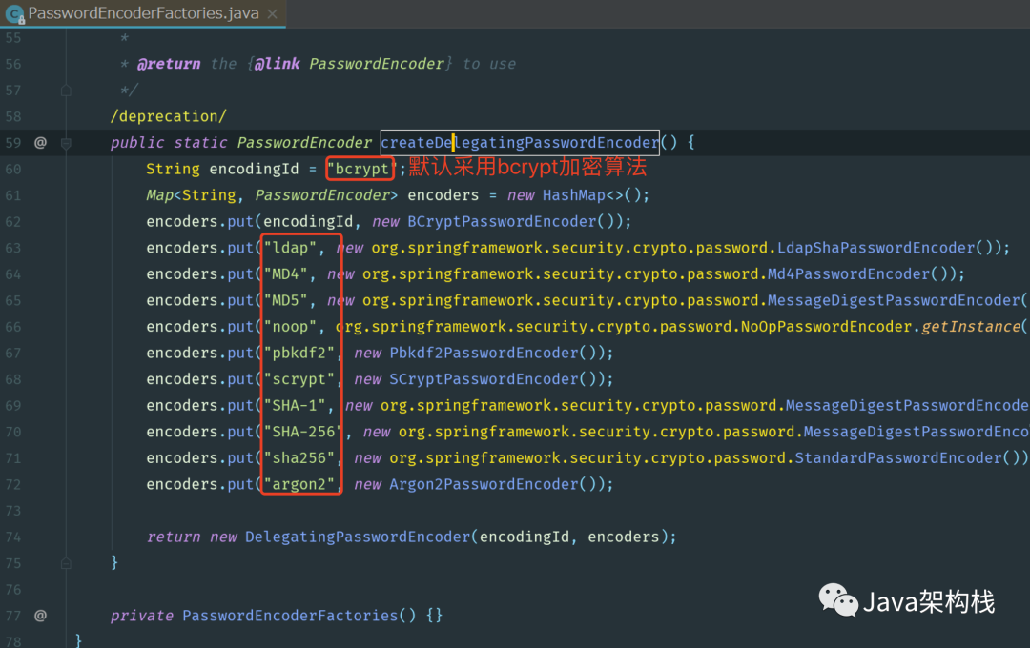Collapse the Javadoc comment via fold marker on line 57
Screen dimensions: 1030x648
pyautogui.click(x=66, y=91)
